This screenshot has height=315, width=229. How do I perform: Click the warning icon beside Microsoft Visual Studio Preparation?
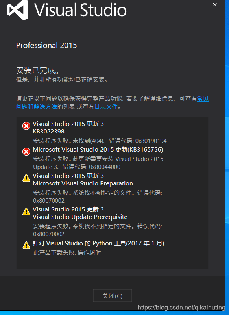click(26, 178)
